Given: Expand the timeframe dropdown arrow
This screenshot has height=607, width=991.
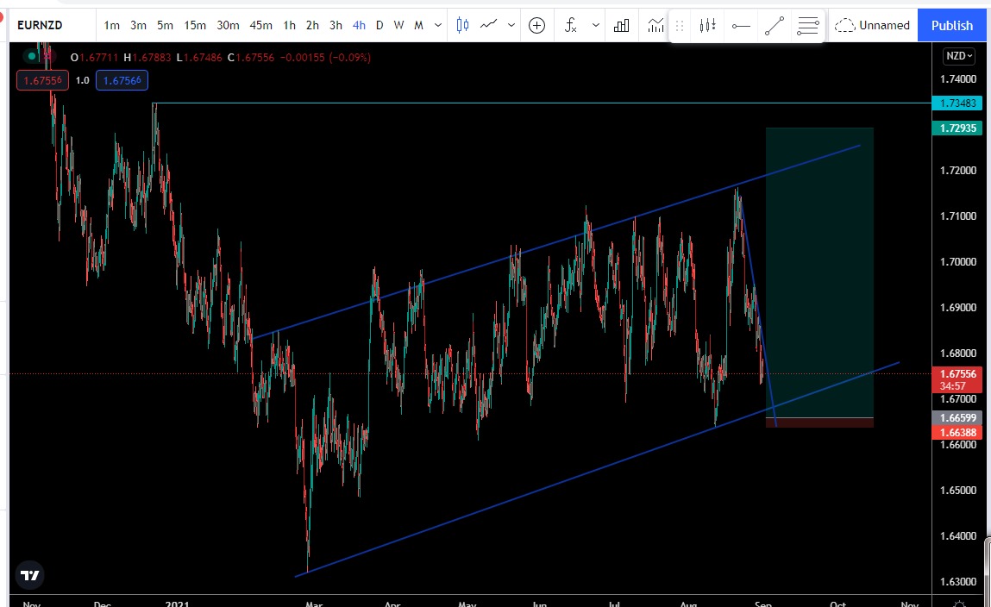Looking at the screenshot, I should tap(439, 25).
